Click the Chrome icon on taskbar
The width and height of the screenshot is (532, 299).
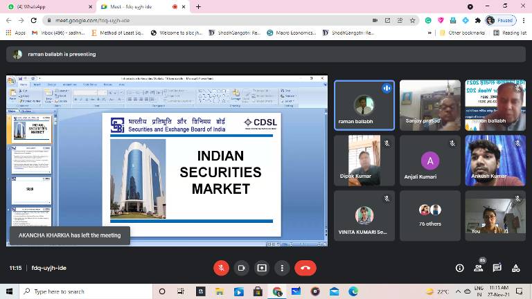(x=277, y=291)
